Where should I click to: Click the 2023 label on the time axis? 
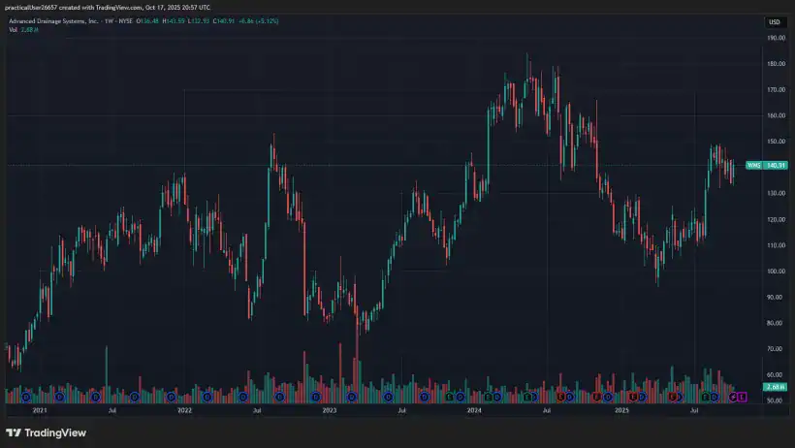(330, 411)
